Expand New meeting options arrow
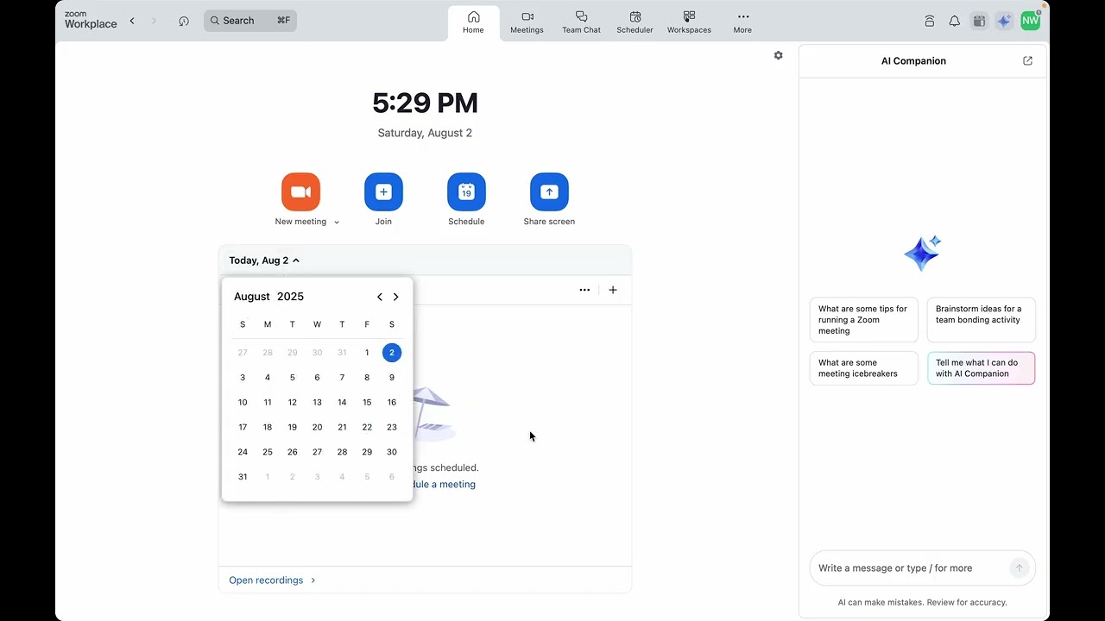The image size is (1105, 621). click(337, 223)
